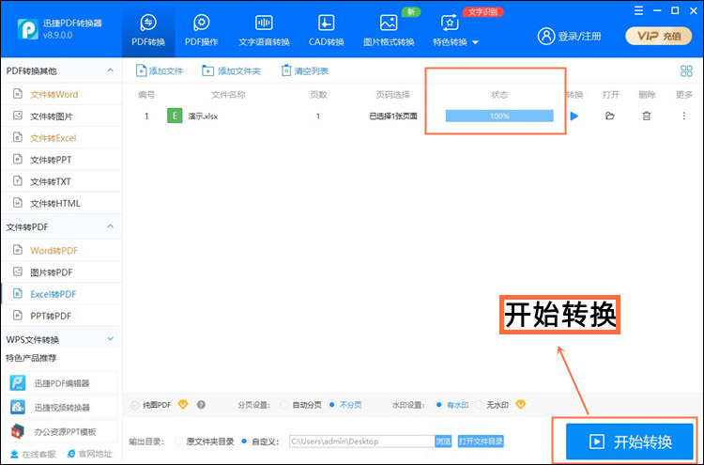
Task: Select 文件转Excel in sidebar
Action: click(x=62, y=138)
